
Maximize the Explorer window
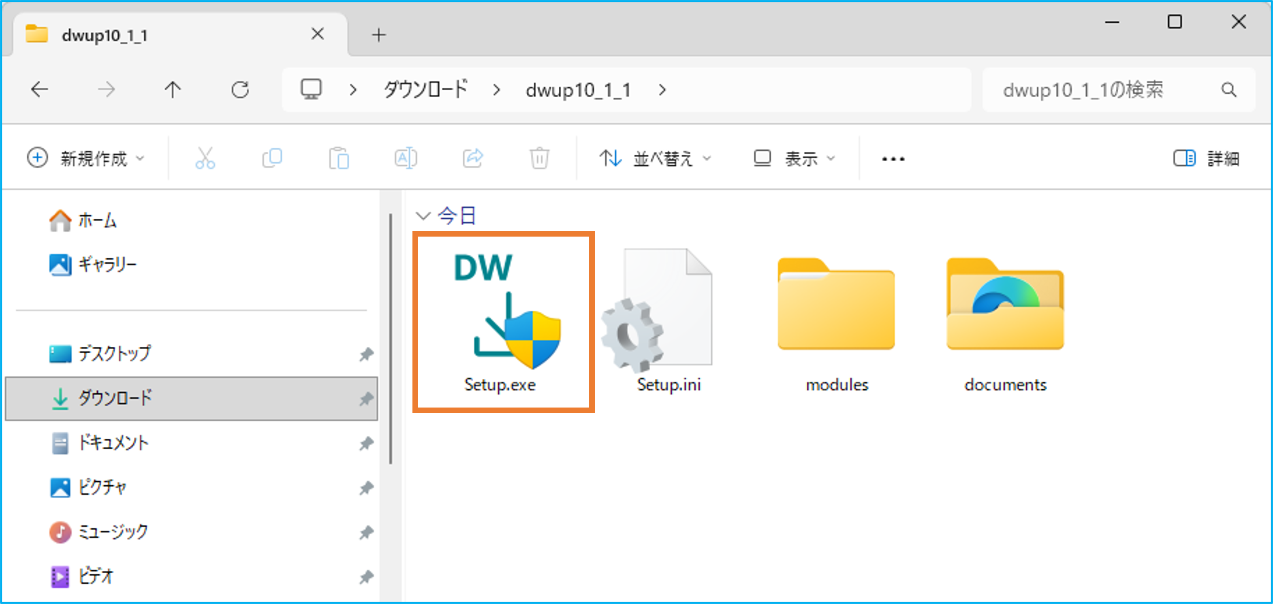click(x=1175, y=22)
